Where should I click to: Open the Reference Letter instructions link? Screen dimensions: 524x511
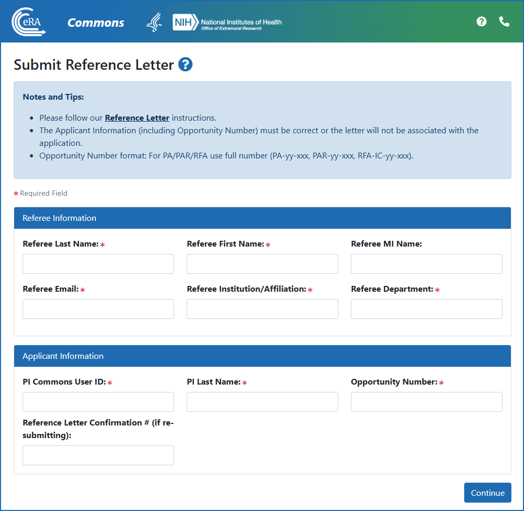tap(137, 118)
